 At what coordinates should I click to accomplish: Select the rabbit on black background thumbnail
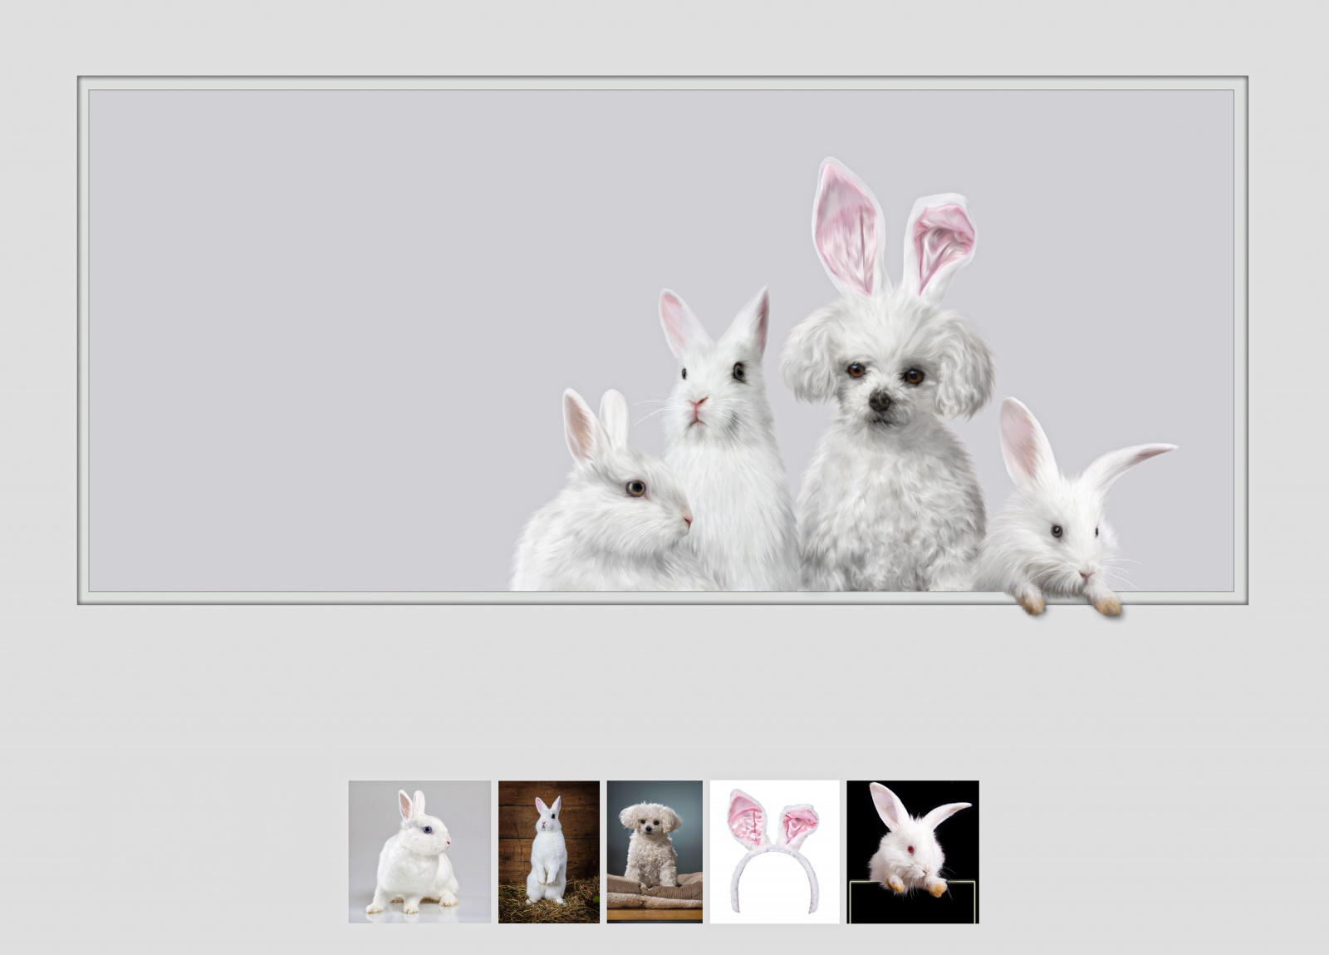pyautogui.click(x=913, y=852)
